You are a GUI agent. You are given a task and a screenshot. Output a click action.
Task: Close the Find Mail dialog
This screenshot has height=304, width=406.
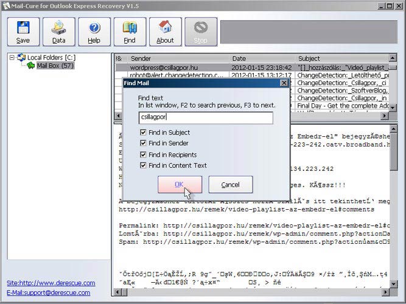point(284,83)
